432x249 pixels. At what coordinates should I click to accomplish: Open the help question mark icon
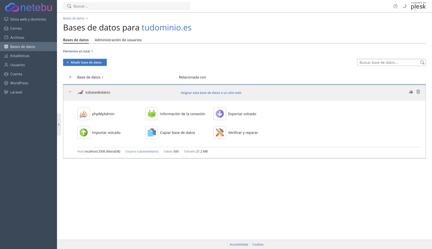(x=395, y=6)
